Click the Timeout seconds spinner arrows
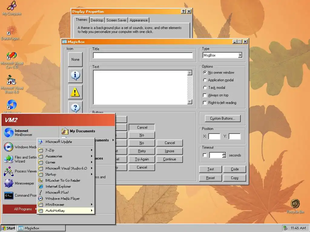The width and height of the screenshot is (310, 232). click(x=224, y=155)
